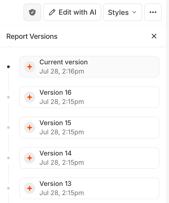
Task: Click the 'Report Versions' heading text
Action: coord(32,36)
